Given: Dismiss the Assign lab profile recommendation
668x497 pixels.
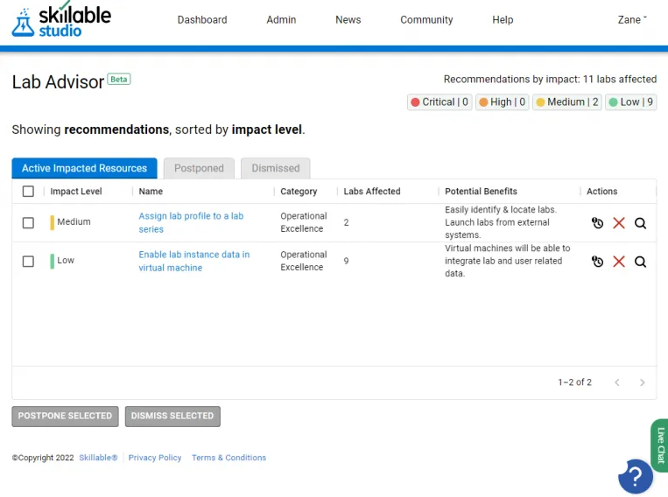Looking at the screenshot, I should [x=619, y=223].
